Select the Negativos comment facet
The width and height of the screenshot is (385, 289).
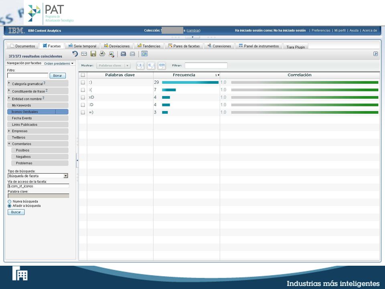40,157
